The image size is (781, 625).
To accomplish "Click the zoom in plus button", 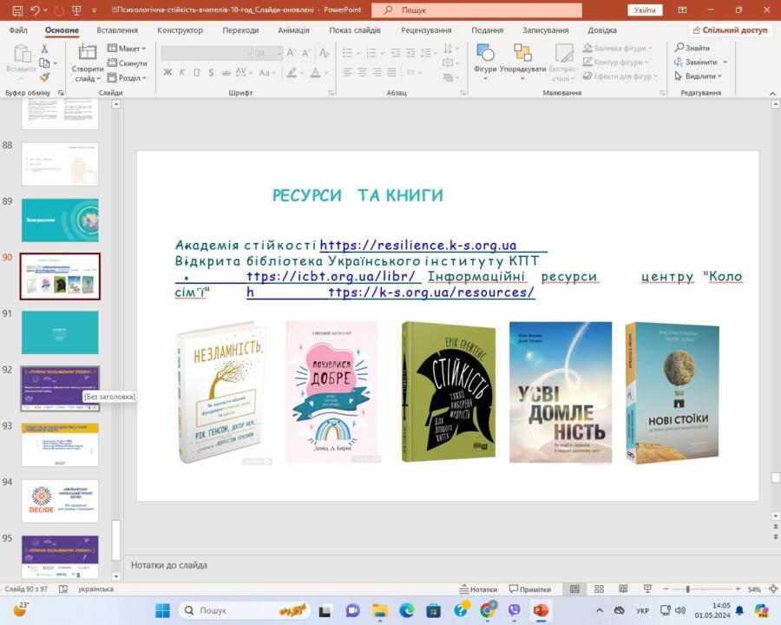I will click(738, 589).
